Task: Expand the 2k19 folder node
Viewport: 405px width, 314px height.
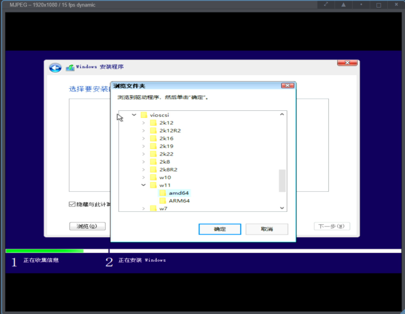Action: tap(144, 146)
